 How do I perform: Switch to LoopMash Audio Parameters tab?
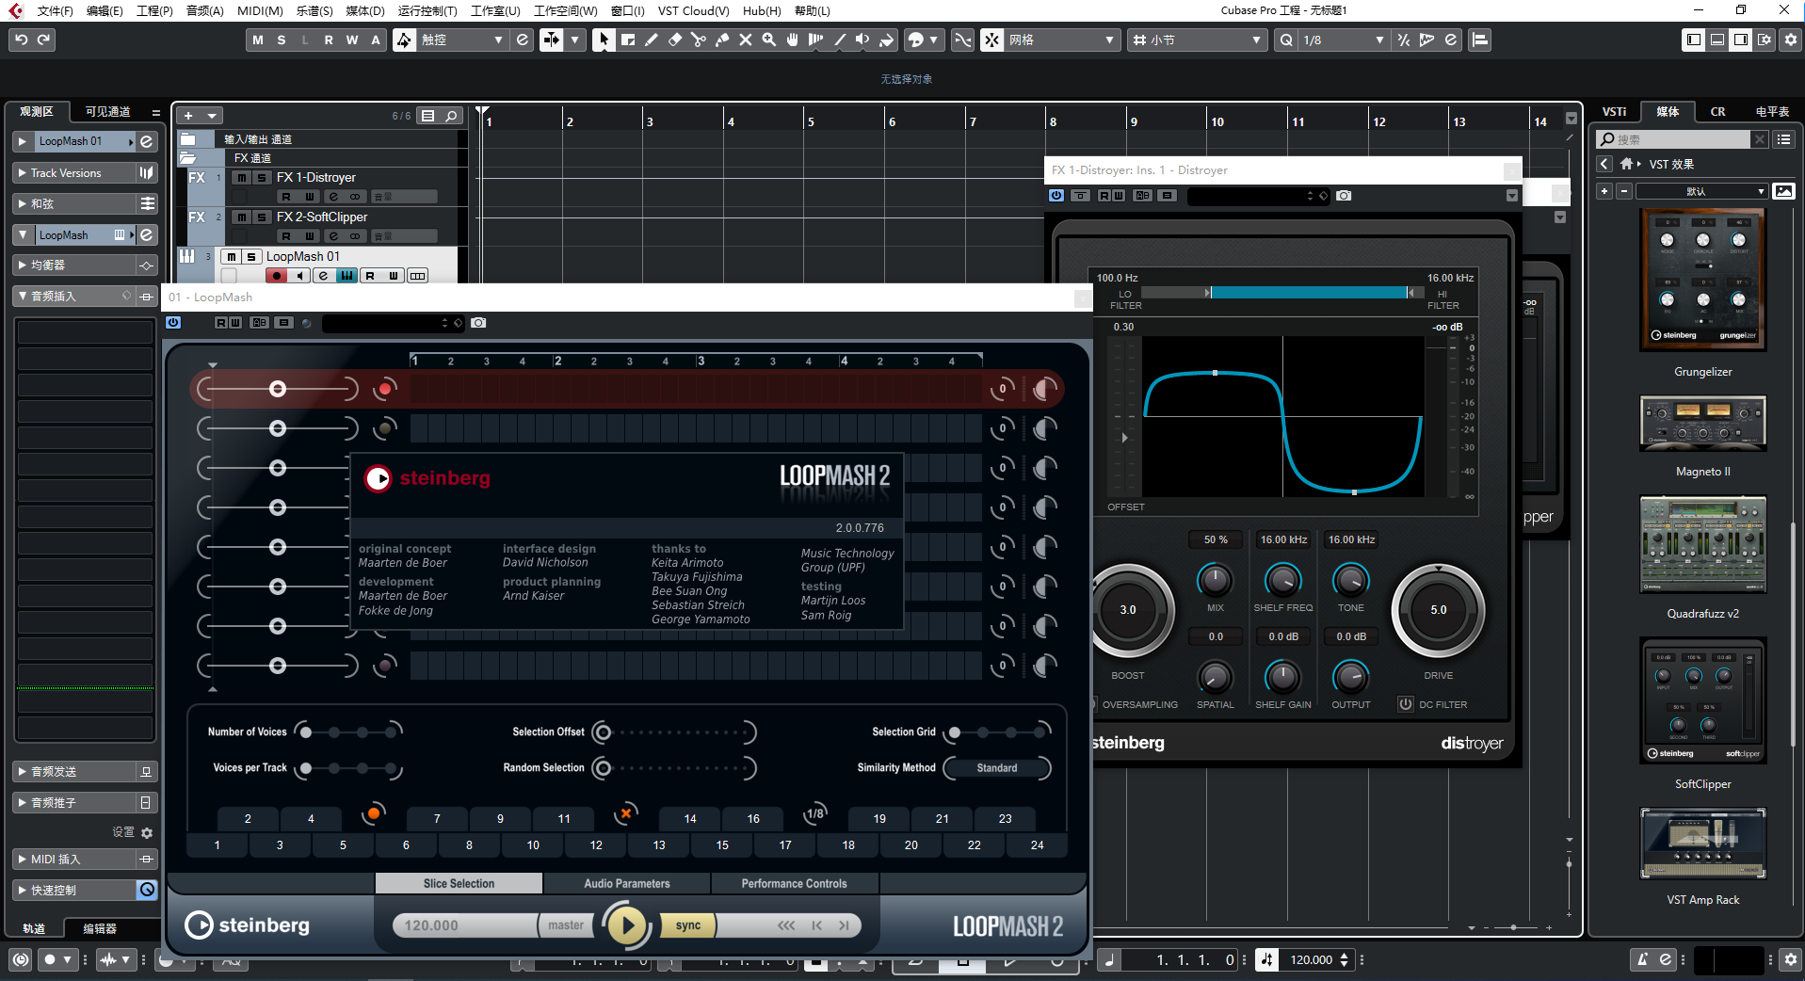coord(627,883)
